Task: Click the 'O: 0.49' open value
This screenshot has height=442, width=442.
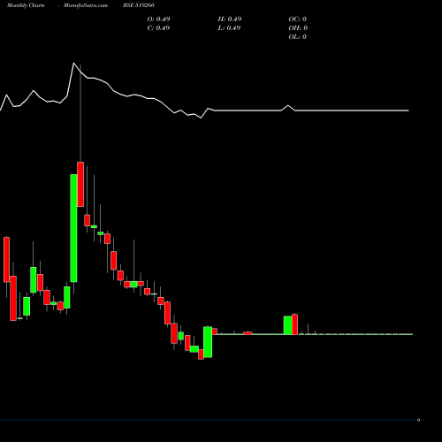Action: [x=158, y=19]
